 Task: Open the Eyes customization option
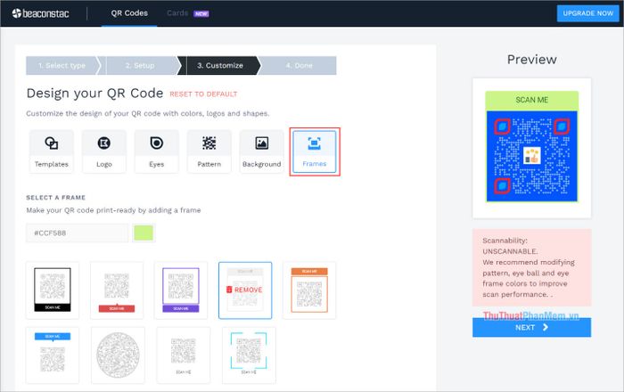[156, 151]
